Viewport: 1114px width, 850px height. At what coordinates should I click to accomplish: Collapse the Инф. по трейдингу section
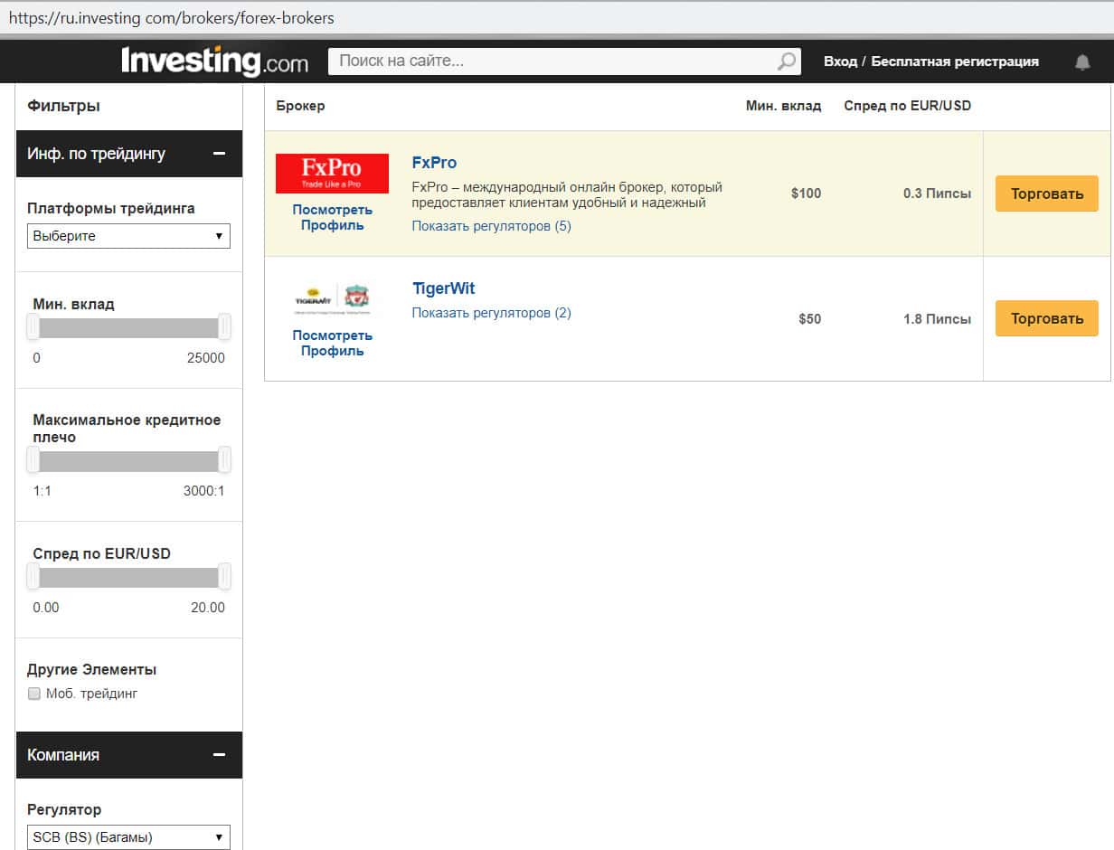(x=219, y=154)
